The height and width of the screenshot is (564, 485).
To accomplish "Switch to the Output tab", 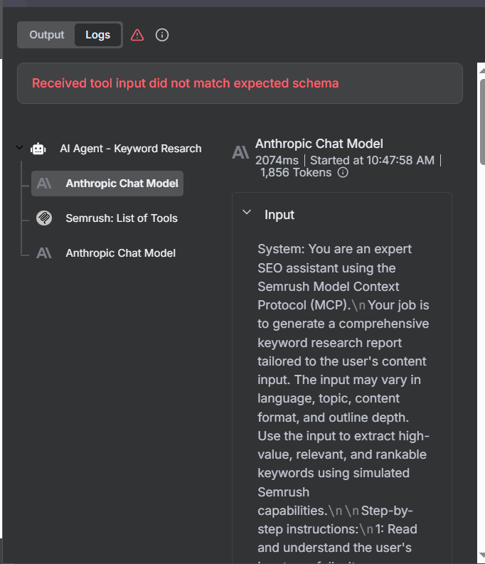I will click(x=47, y=35).
